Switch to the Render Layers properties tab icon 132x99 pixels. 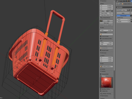(x=122, y=1)
